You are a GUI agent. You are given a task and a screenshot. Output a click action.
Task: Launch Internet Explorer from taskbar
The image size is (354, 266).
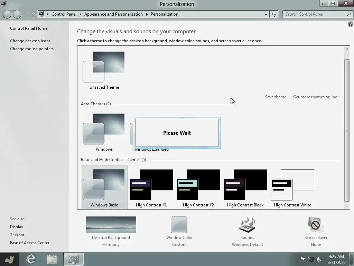pos(31,259)
